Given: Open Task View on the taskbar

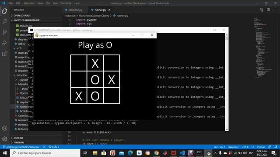Looking at the screenshot, I should coord(85,153).
